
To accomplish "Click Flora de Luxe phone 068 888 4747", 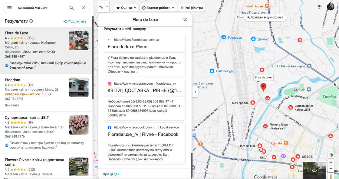I will coord(15,56).
